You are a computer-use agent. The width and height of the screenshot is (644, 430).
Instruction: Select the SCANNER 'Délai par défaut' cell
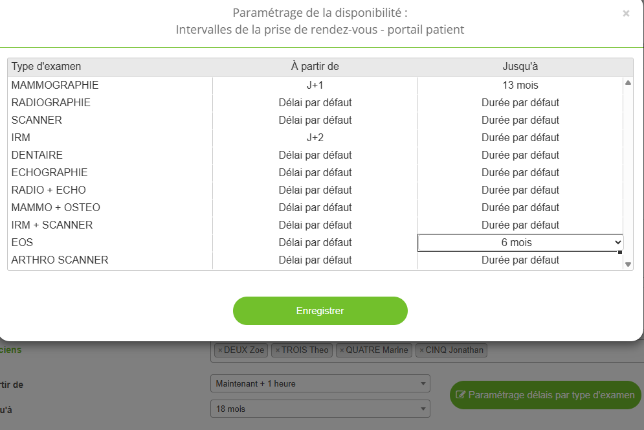[315, 120]
